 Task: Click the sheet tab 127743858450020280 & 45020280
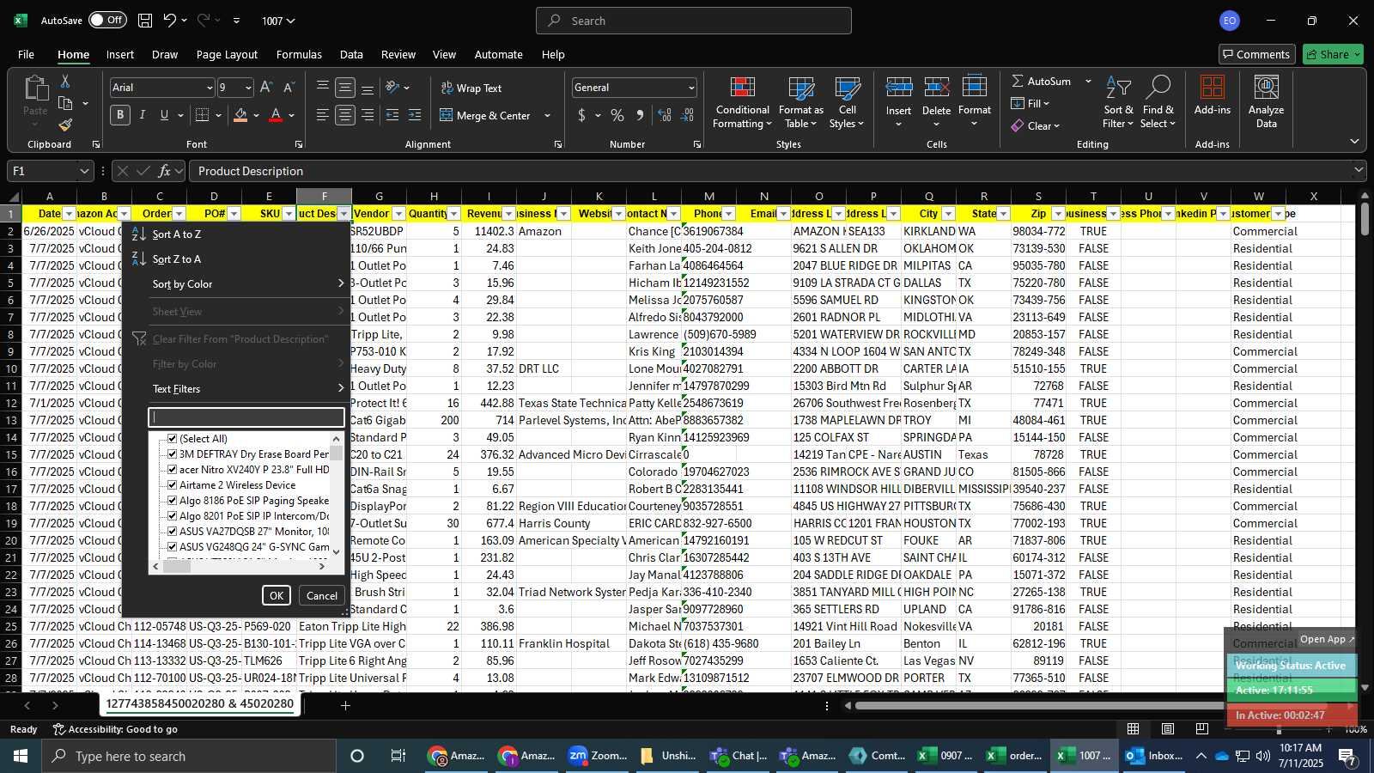point(200,704)
